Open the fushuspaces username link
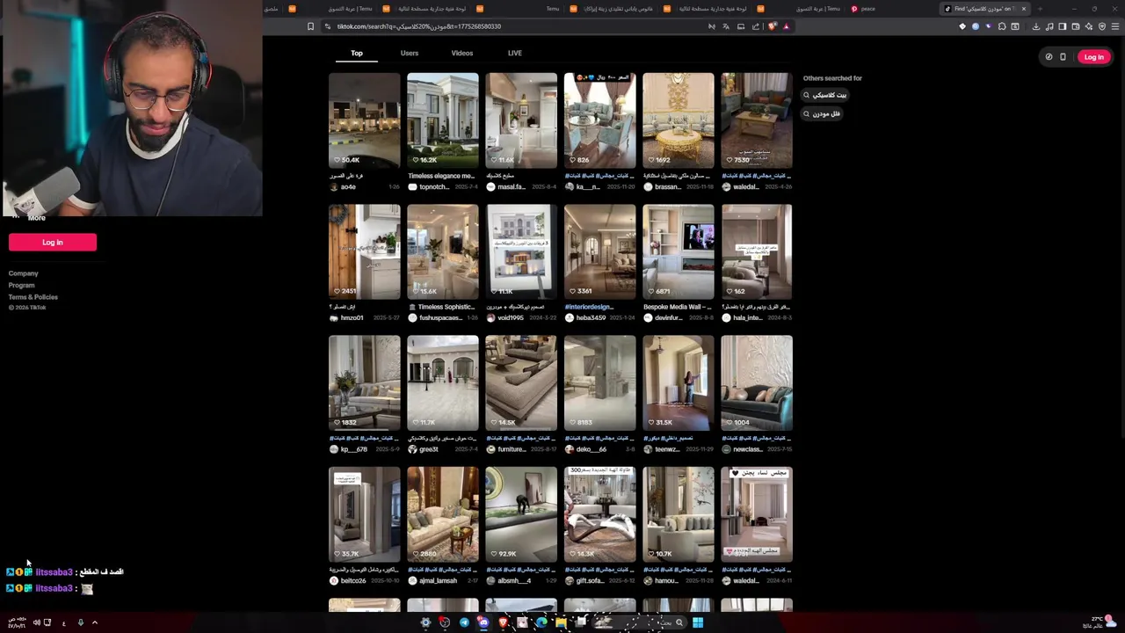The height and width of the screenshot is (633, 1125). (x=439, y=318)
